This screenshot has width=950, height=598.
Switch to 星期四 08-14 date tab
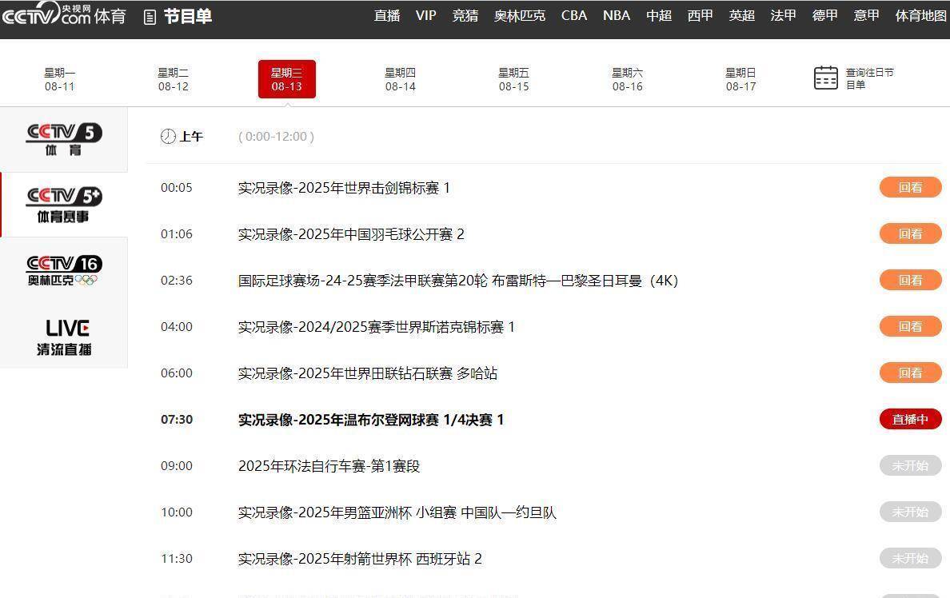400,79
